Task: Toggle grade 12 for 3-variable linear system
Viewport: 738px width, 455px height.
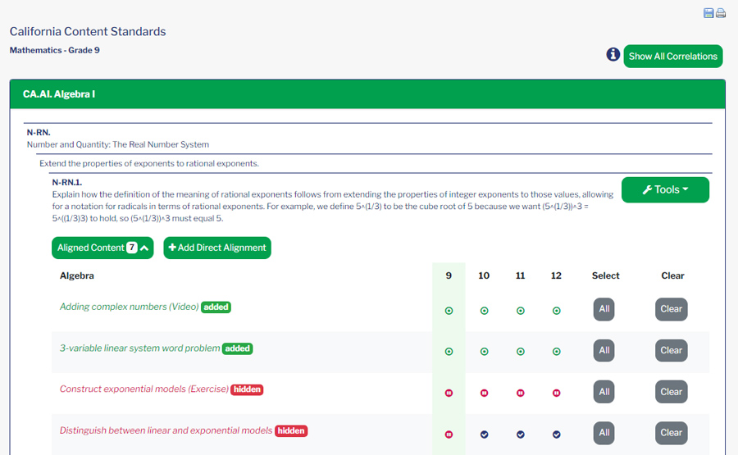Action: click(556, 352)
